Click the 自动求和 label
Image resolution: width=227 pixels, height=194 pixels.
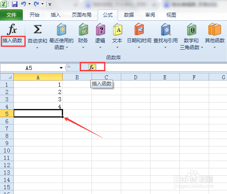pyautogui.click(x=37, y=41)
